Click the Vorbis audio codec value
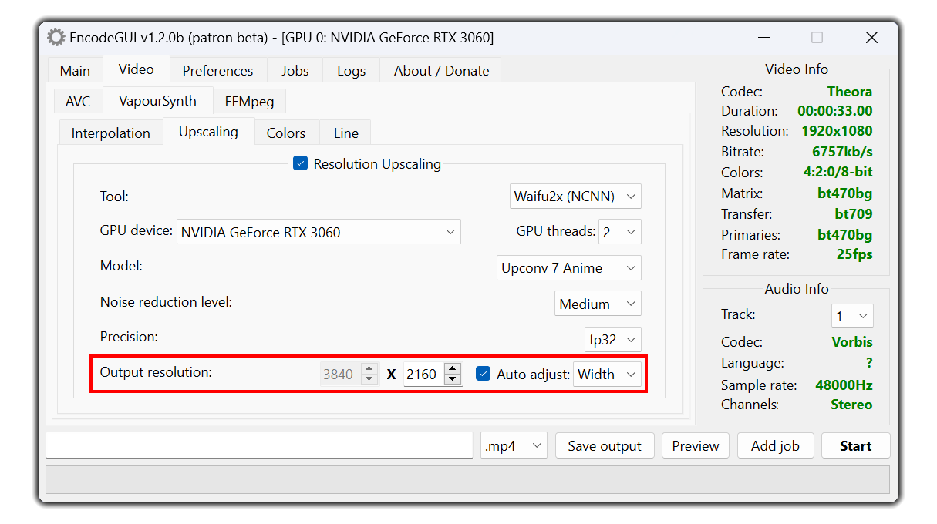 point(852,342)
